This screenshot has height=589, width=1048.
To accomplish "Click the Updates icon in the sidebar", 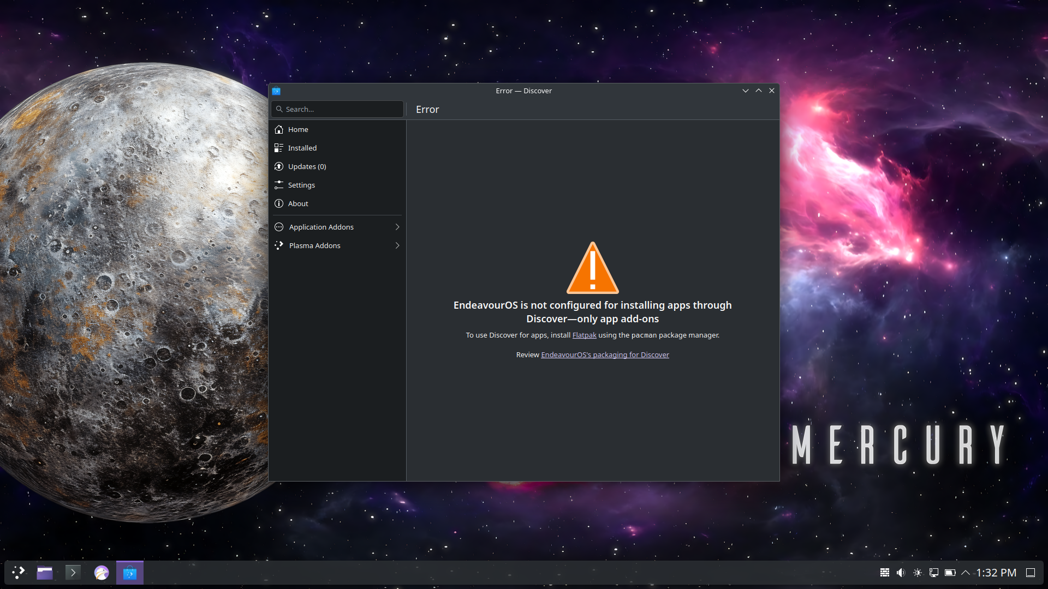I will pyautogui.click(x=279, y=166).
